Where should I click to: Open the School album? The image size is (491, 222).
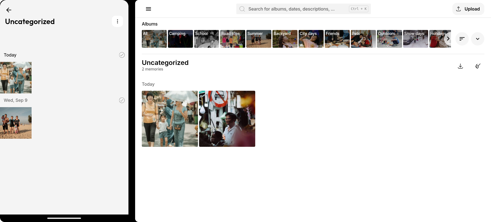click(x=207, y=39)
